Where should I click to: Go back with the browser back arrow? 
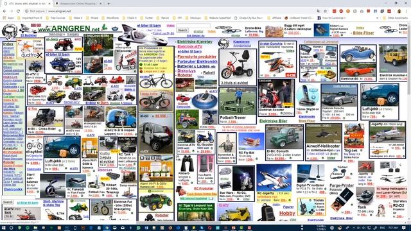(4, 12)
